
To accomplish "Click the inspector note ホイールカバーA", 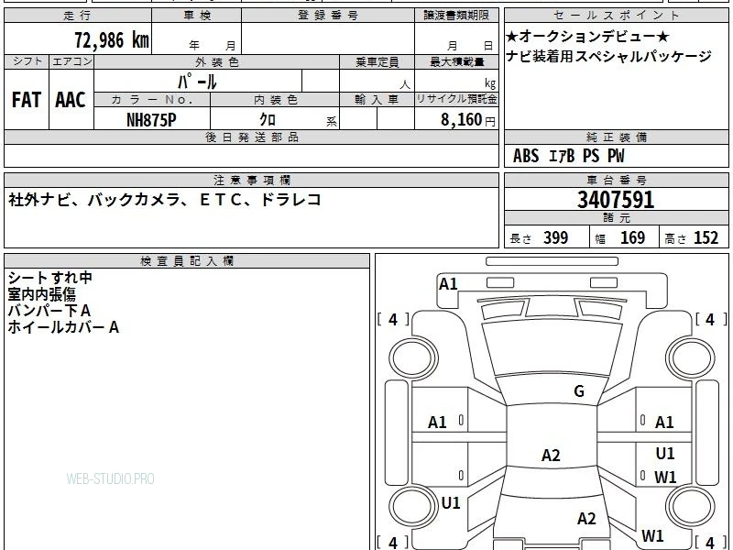I will 63,327.
